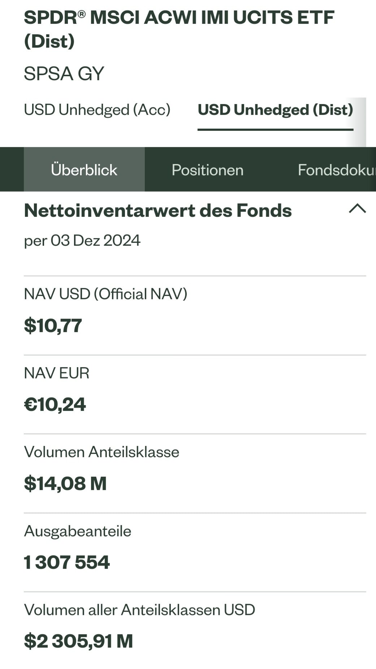Image resolution: width=376 pixels, height=669 pixels.
Task: Click the Volumen Anteilsklasse label
Action: point(101,452)
